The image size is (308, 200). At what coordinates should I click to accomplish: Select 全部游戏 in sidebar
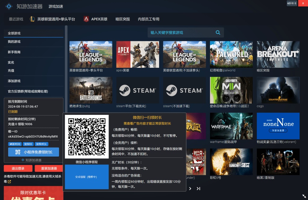click(x=34, y=33)
